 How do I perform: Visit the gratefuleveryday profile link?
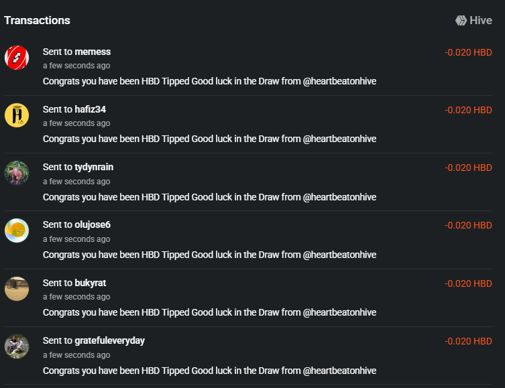[x=109, y=340]
